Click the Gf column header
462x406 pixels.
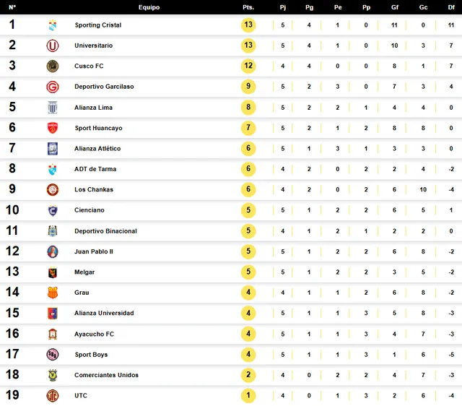(x=395, y=7)
